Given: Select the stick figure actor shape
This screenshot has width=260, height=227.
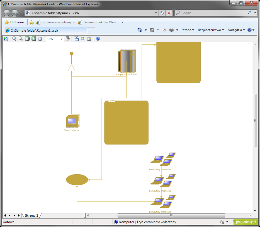Looking at the screenshot, I should pos(71,61).
